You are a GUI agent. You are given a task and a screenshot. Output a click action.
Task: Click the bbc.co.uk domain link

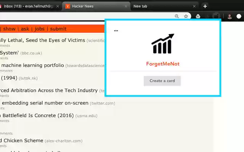coord(31,53)
